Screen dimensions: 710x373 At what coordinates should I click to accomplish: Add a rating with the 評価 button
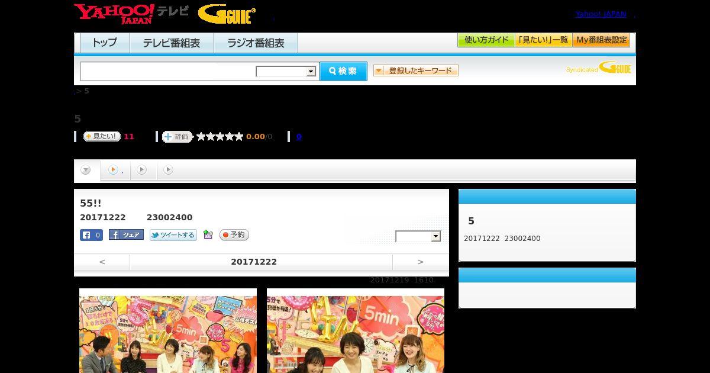pos(177,137)
